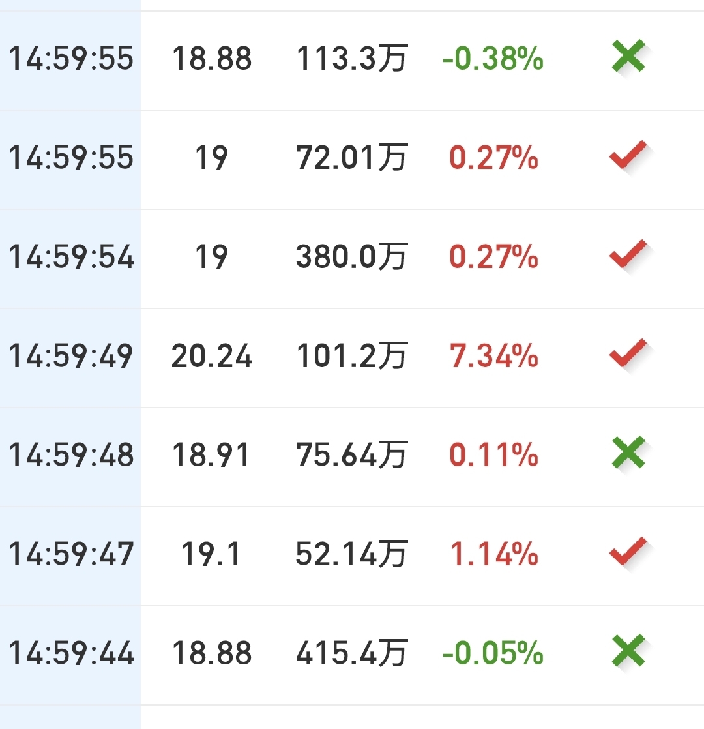Screen dimensions: 704x729
Task: Click the percentage -0.38%
Action: [493, 59]
